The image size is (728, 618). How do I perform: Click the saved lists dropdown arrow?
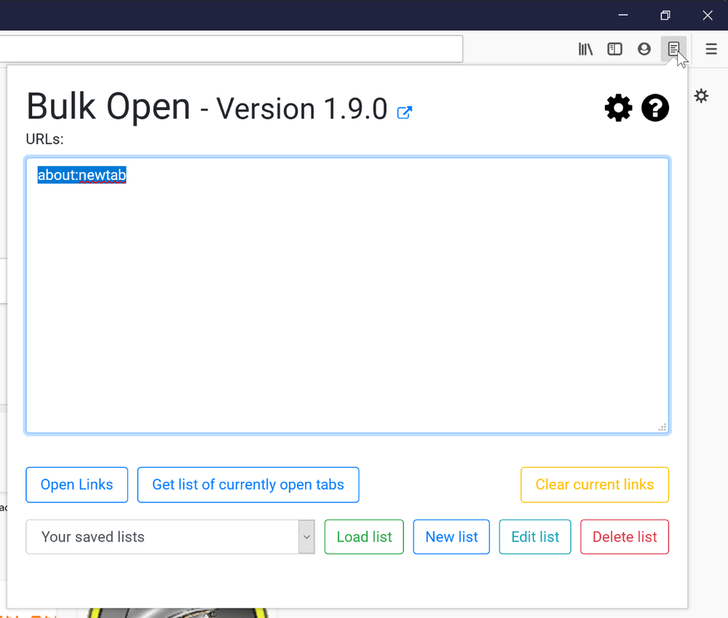[306, 536]
